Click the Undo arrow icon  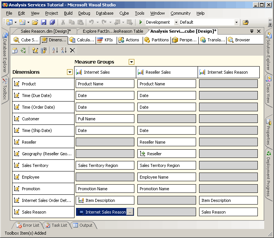[x=91, y=22]
